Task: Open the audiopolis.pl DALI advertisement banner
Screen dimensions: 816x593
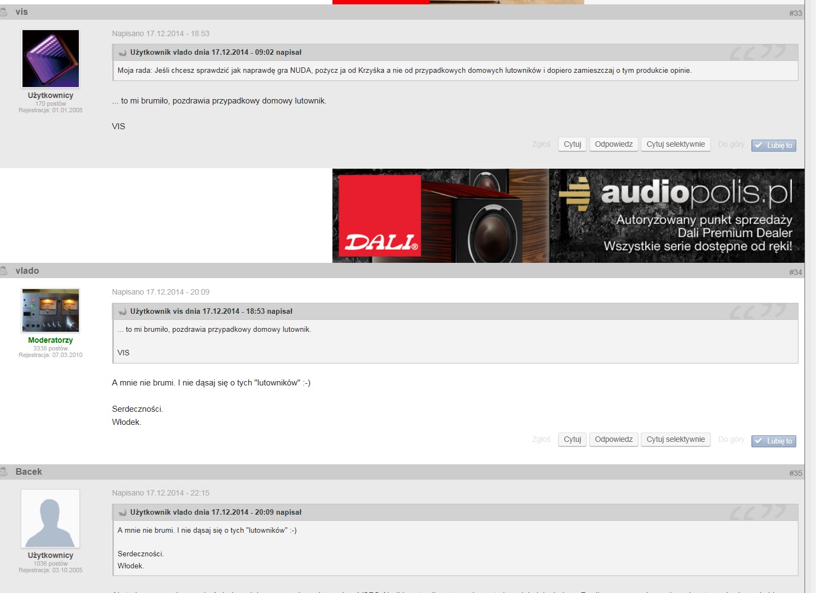Action: 568,216
